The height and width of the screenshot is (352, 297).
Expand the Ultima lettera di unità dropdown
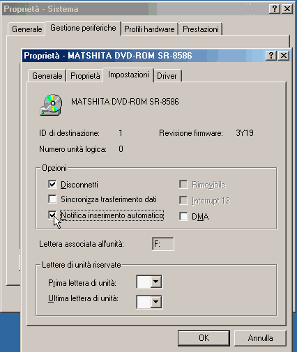click(x=155, y=302)
